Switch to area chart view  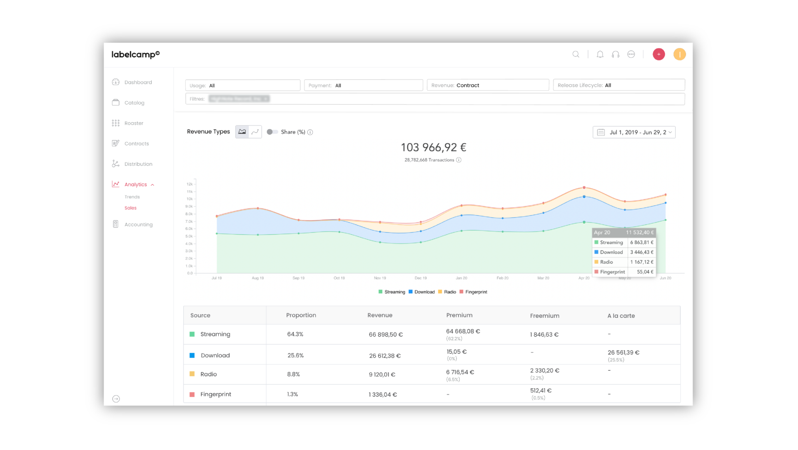coord(242,132)
